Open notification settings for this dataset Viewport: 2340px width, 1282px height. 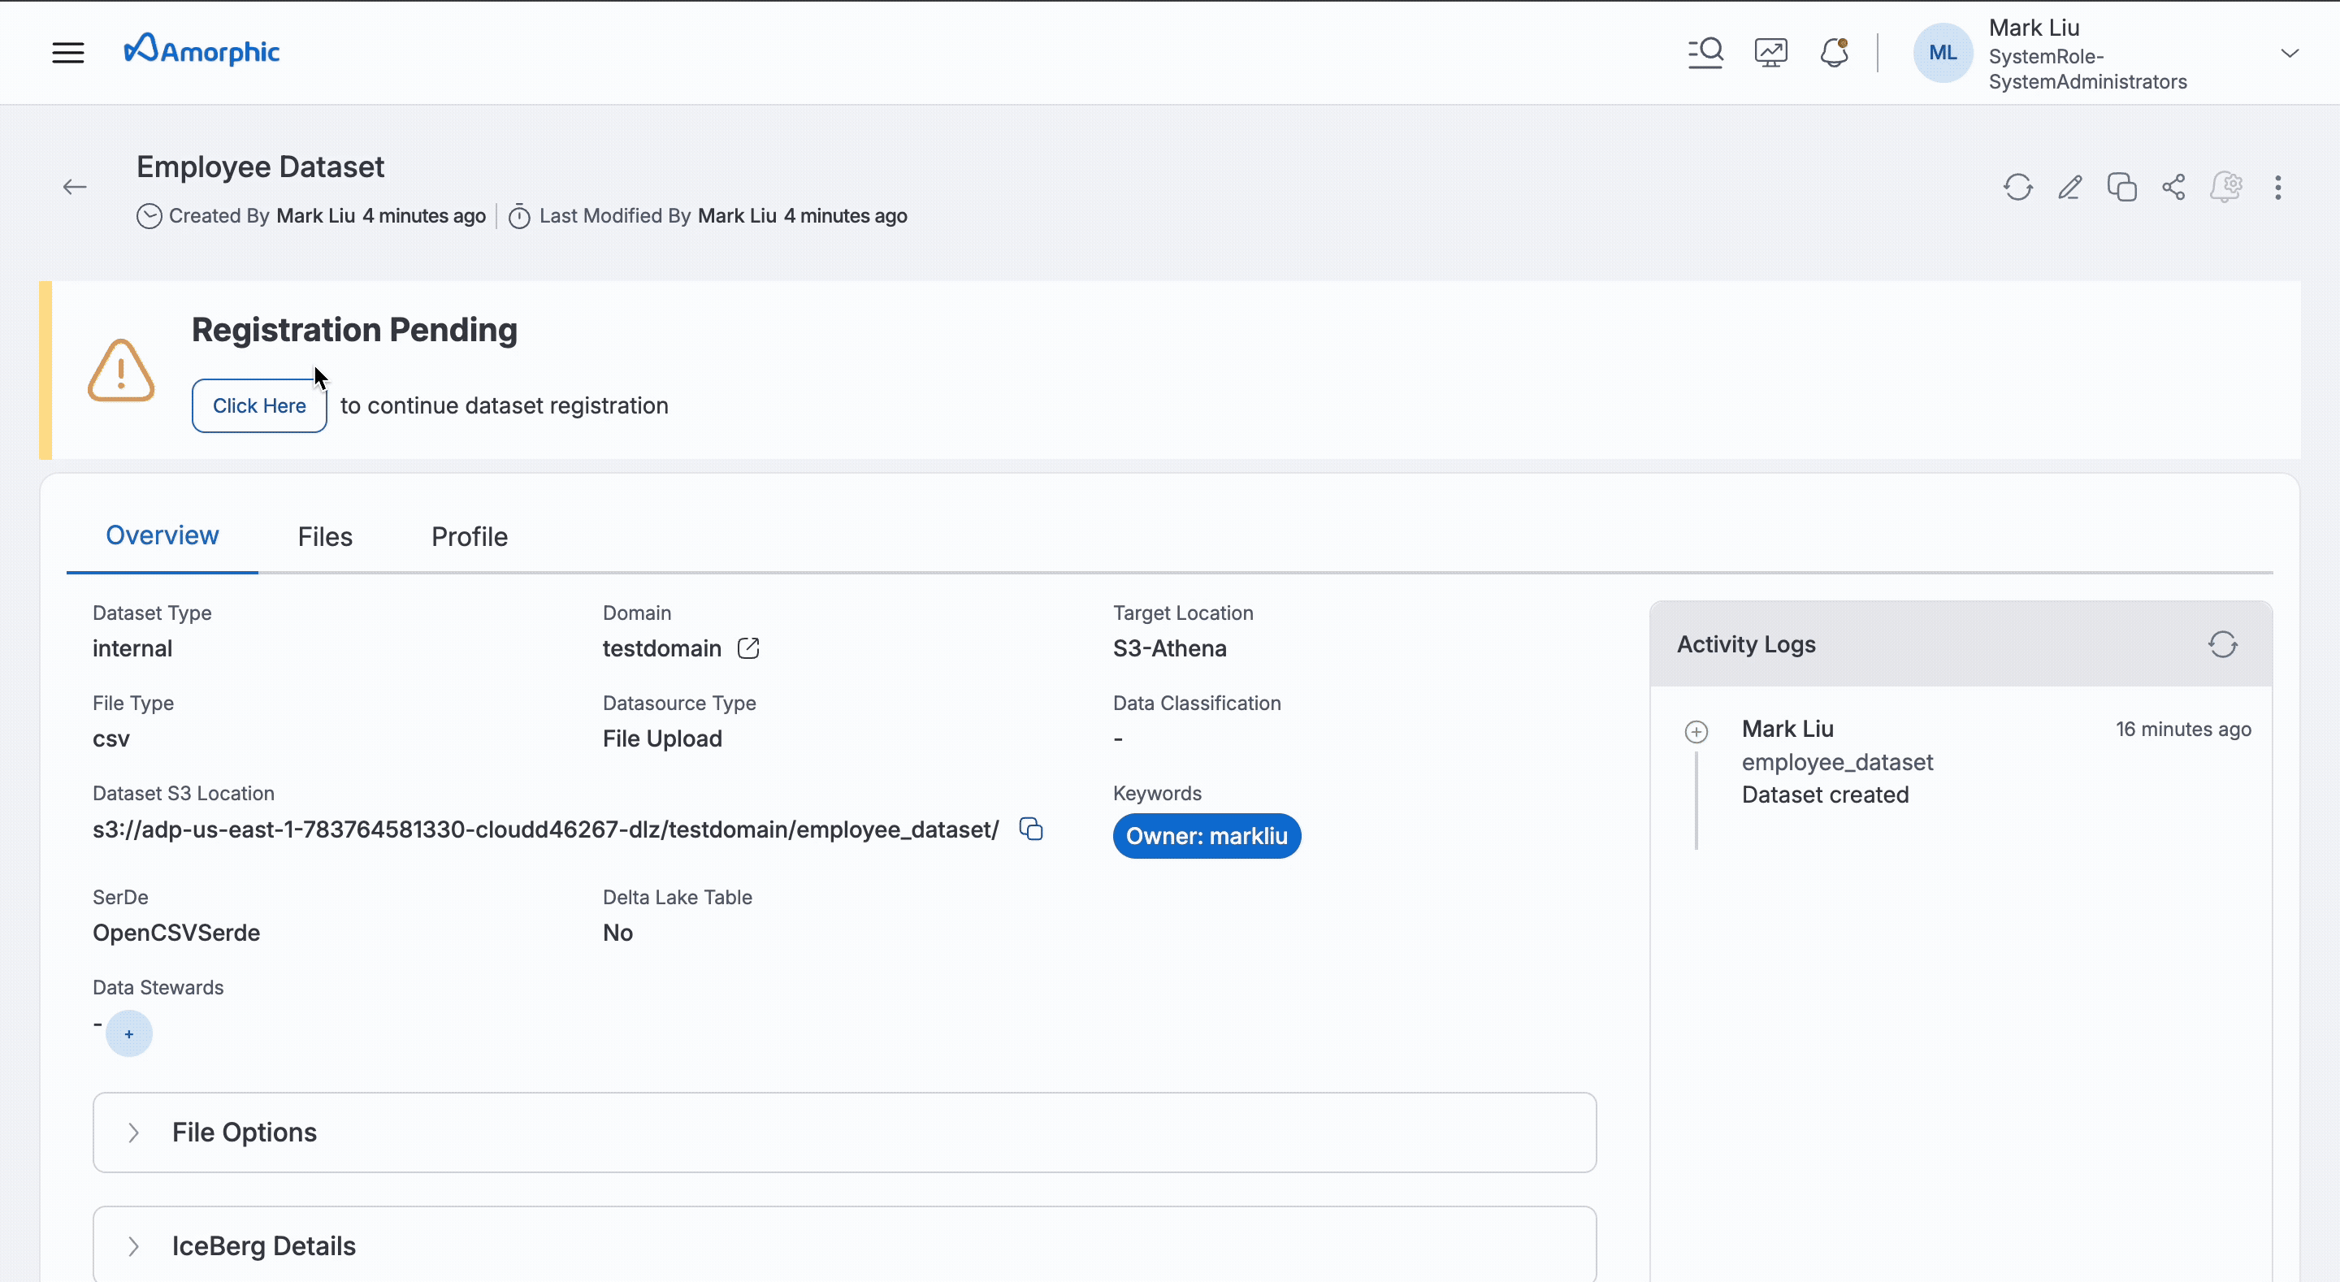click(x=2226, y=187)
